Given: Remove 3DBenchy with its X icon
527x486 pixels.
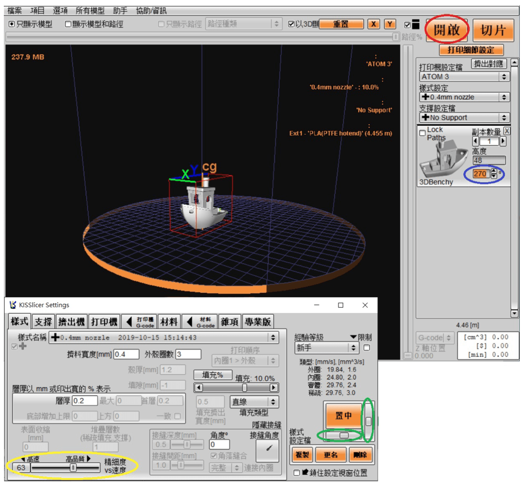Looking at the screenshot, I should (507, 131).
